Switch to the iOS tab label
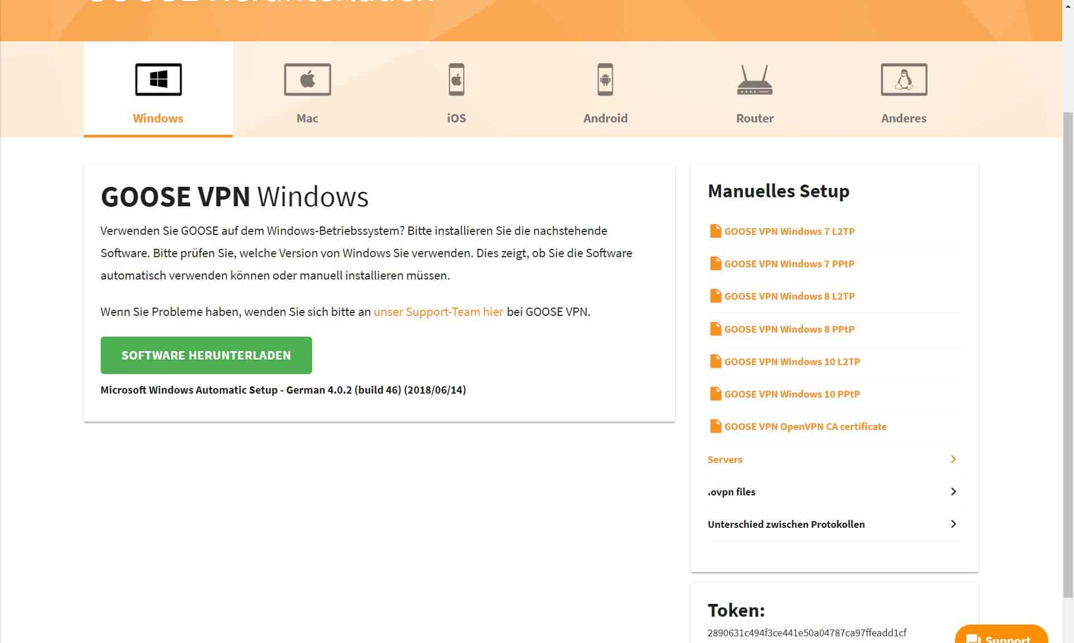The image size is (1074, 643). click(456, 118)
